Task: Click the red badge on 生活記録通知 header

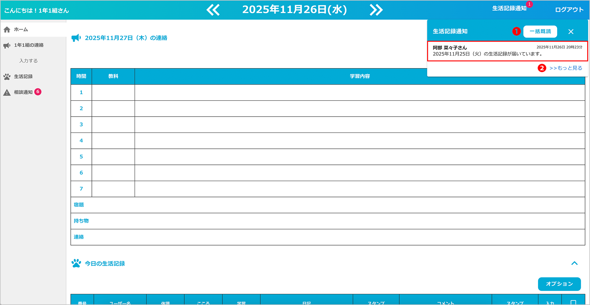Action: [x=529, y=4]
